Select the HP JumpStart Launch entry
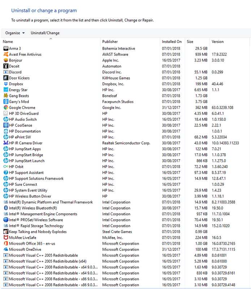 125,161
